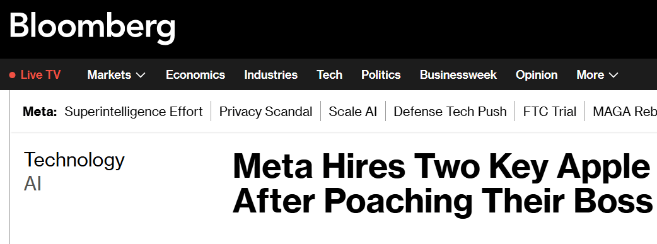Select the Scale AI topic link

(x=353, y=112)
